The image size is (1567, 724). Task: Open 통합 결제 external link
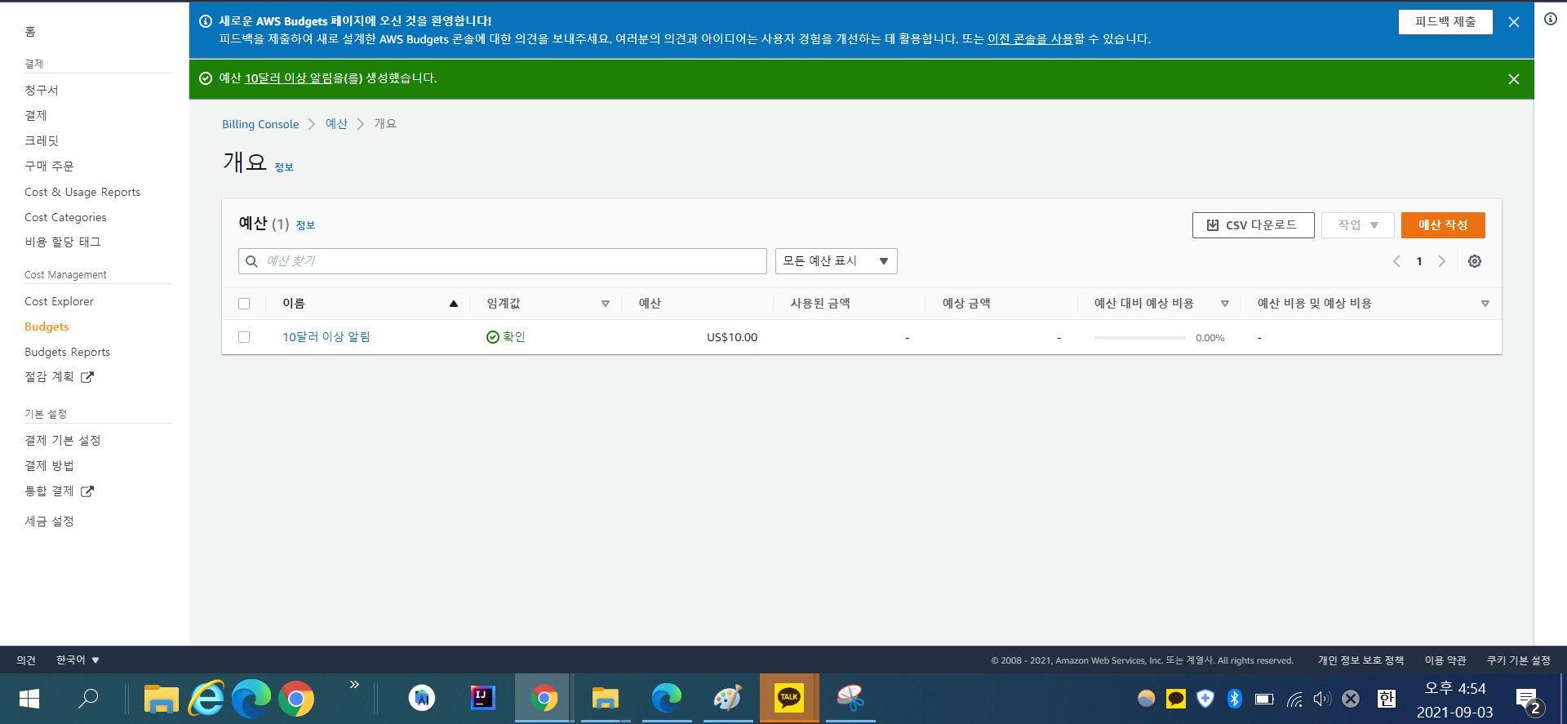(59, 491)
